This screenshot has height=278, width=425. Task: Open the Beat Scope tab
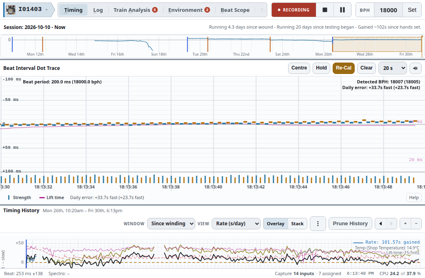(235, 10)
